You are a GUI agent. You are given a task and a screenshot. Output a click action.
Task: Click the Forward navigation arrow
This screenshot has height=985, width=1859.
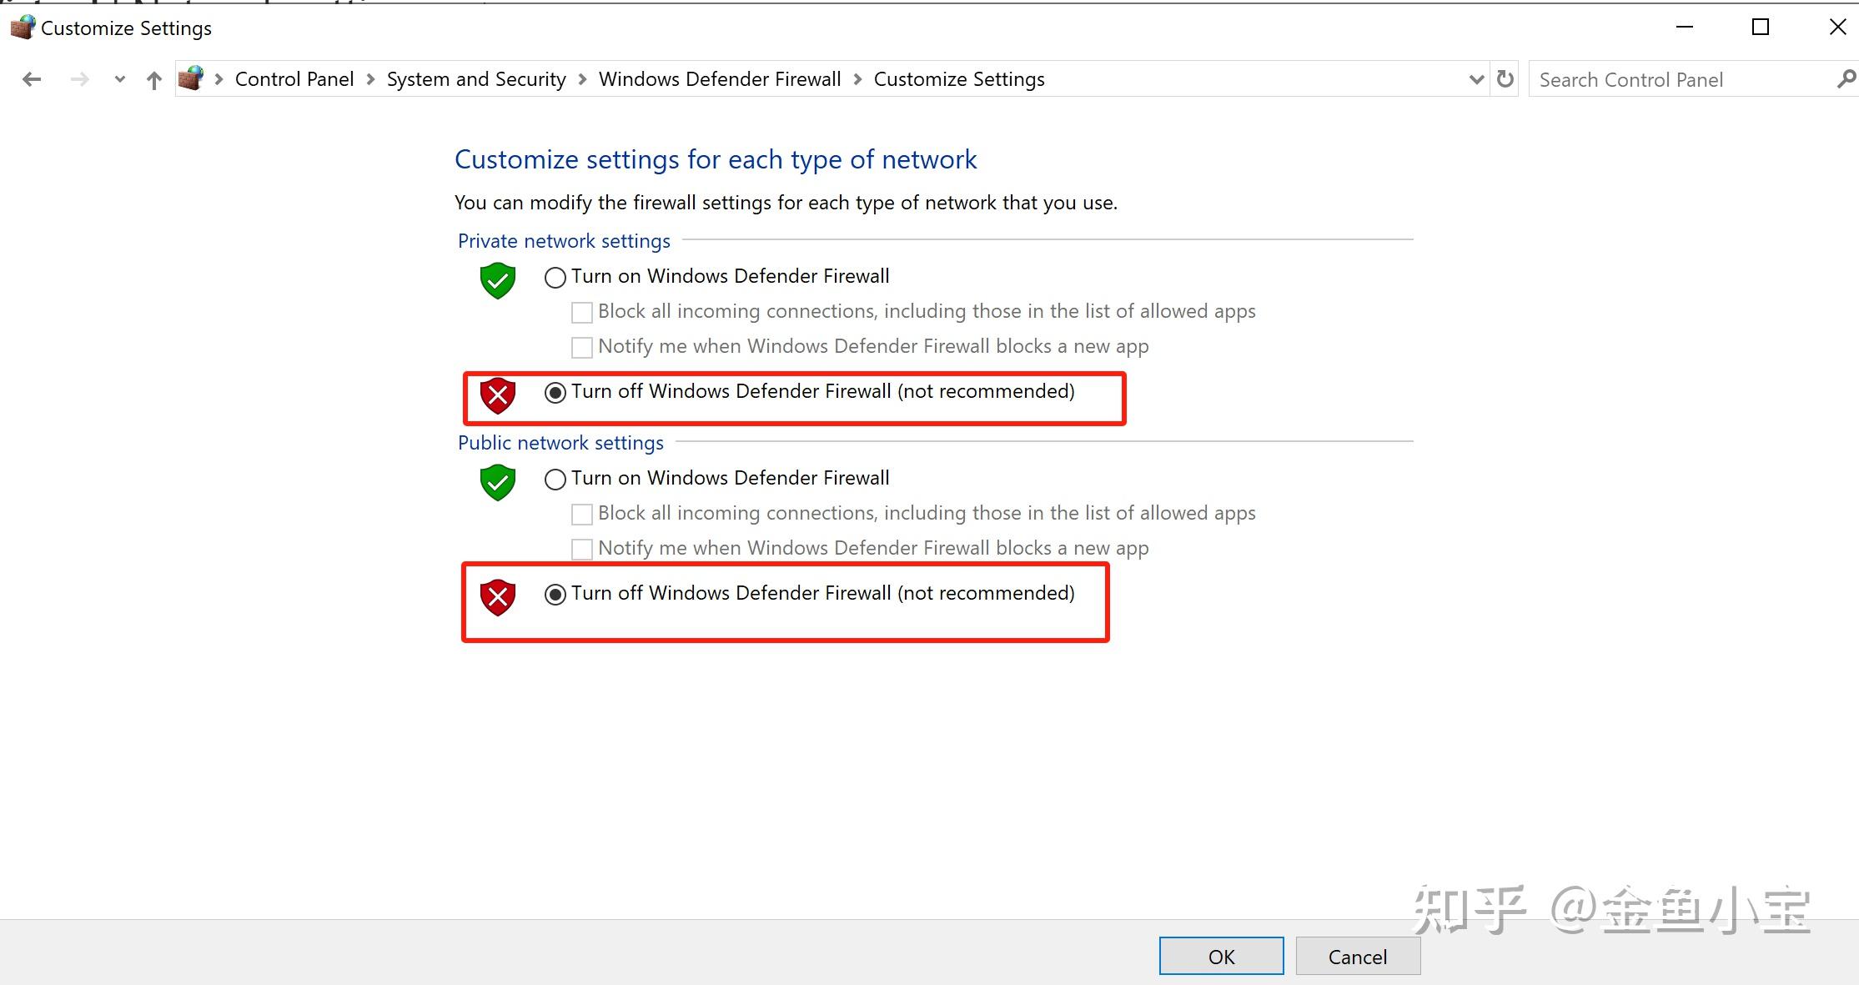pos(80,79)
